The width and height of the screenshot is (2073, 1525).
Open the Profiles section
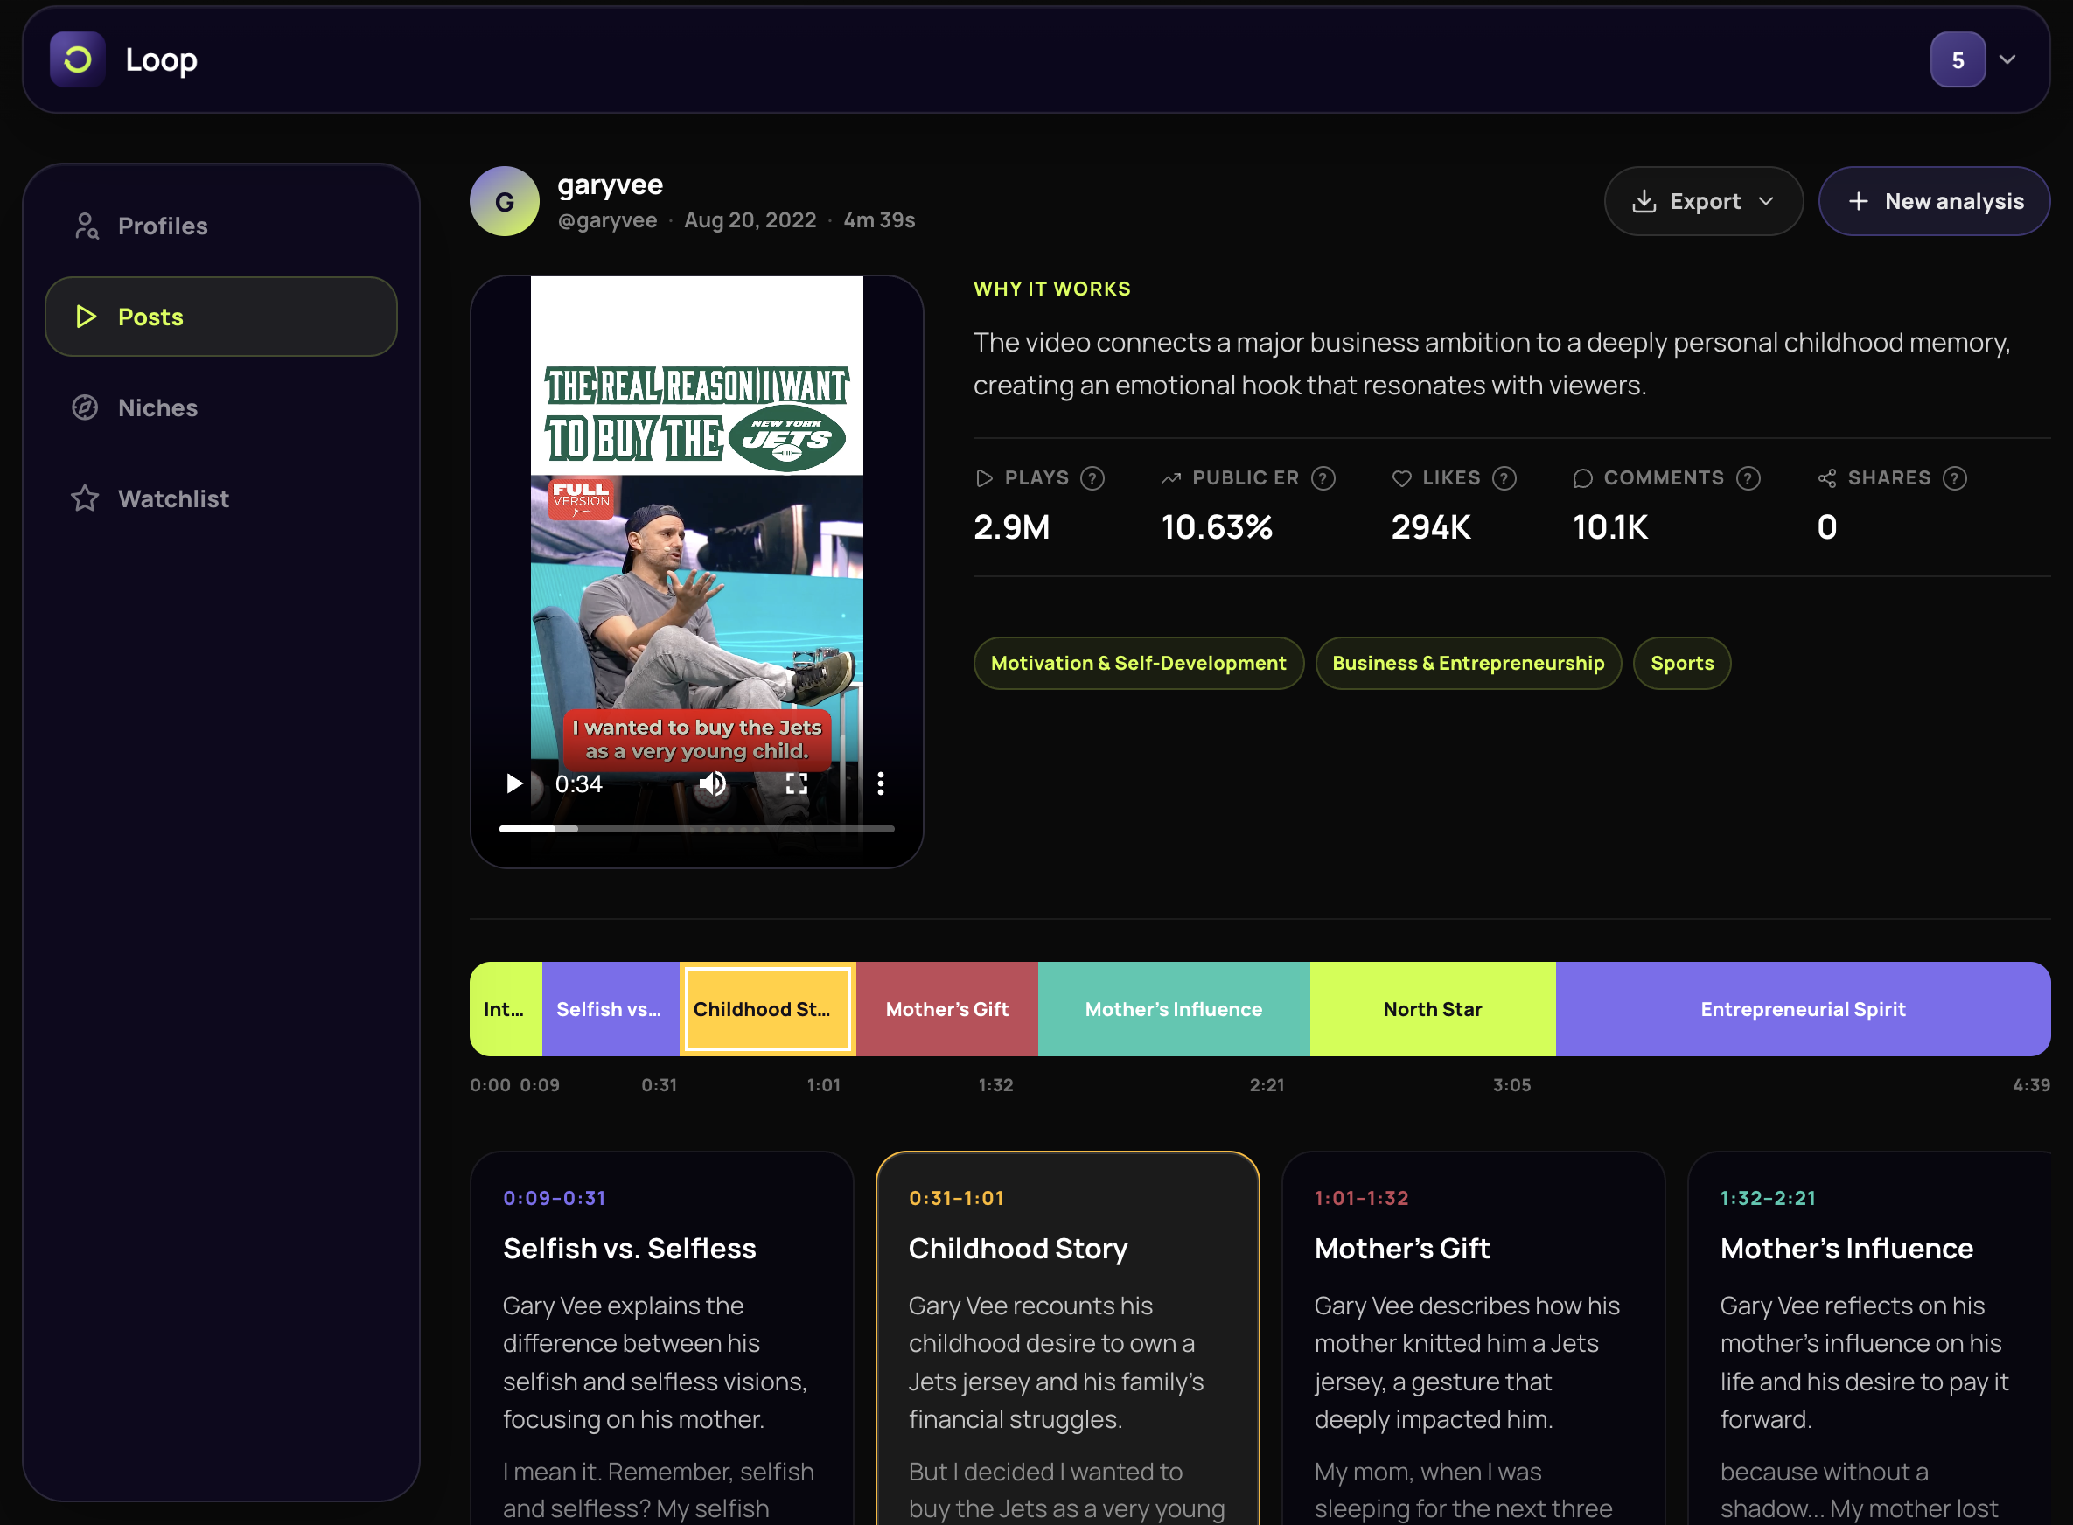(x=220, y=226)
